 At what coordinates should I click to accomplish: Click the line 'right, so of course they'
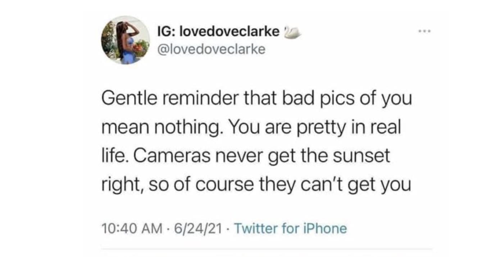point(256,185)
